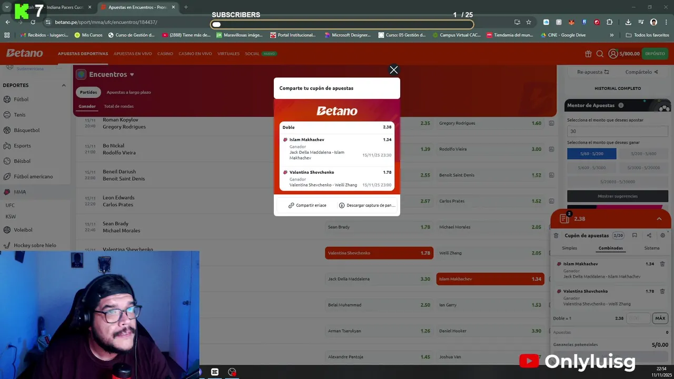Deselect Islam Makhachev odds 1.34

tap(490, 279)
